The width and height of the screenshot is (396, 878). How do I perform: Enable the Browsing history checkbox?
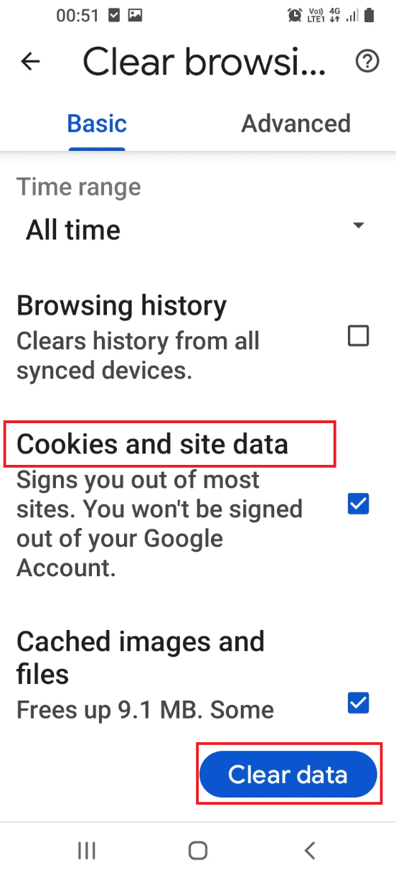point(358,336)
